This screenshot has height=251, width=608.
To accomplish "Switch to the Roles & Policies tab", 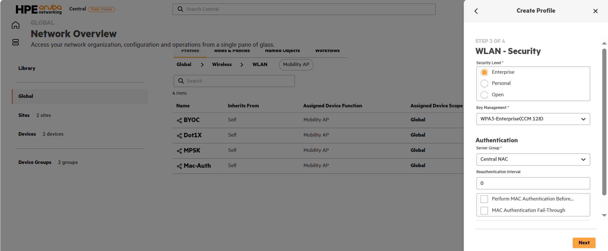I will [232, 51].
